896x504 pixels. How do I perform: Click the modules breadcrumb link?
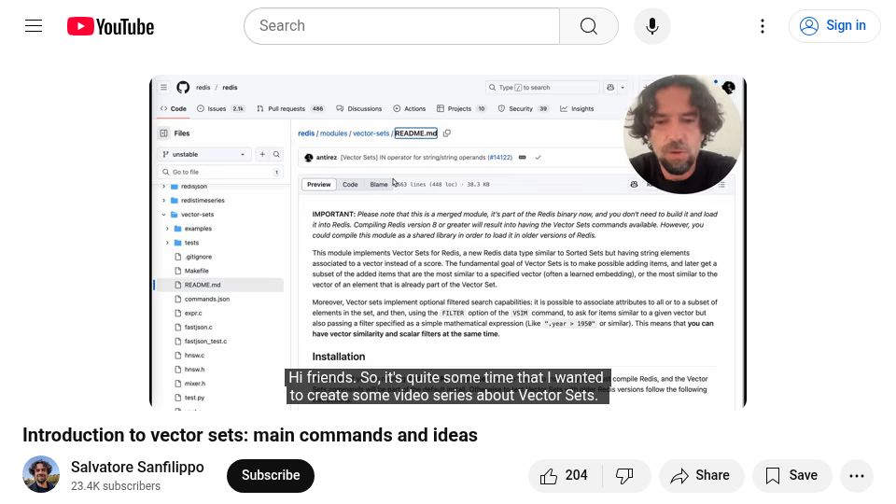click(334, 133)
